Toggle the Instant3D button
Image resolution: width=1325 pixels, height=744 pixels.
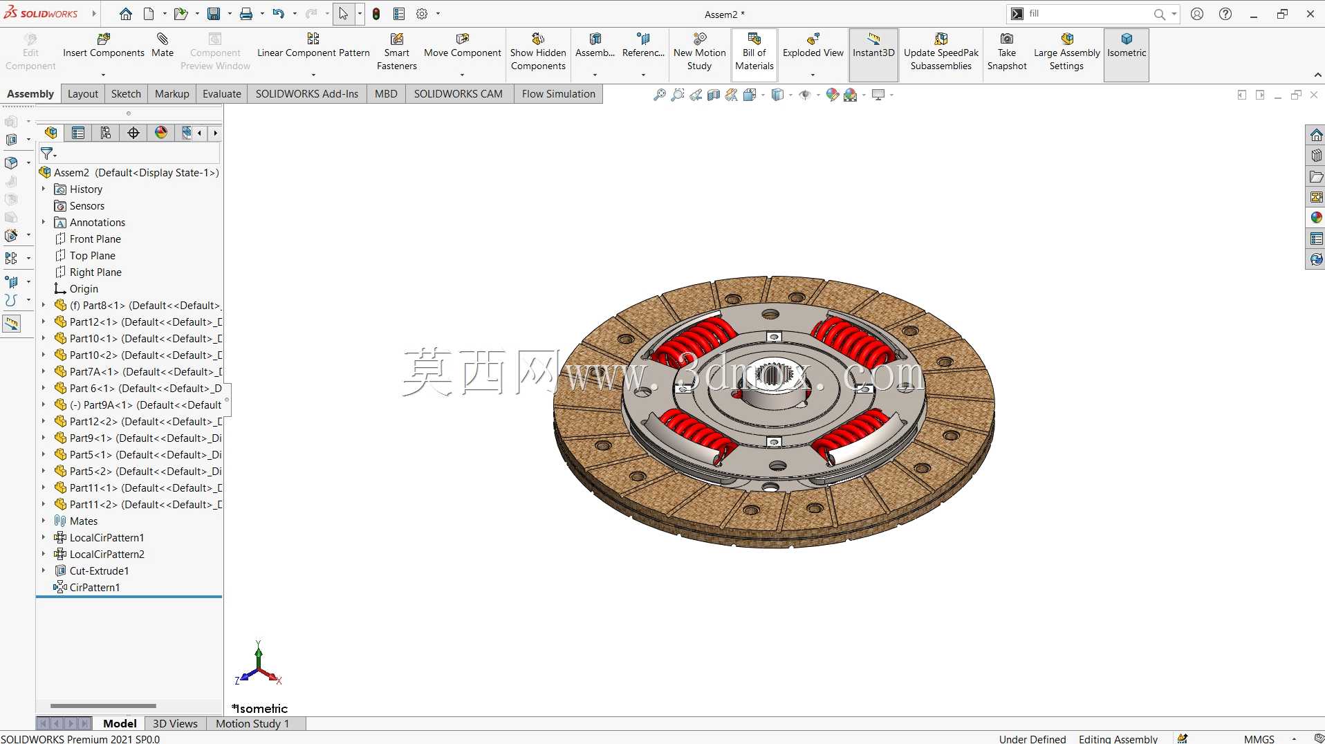click(x=873, y=54)
